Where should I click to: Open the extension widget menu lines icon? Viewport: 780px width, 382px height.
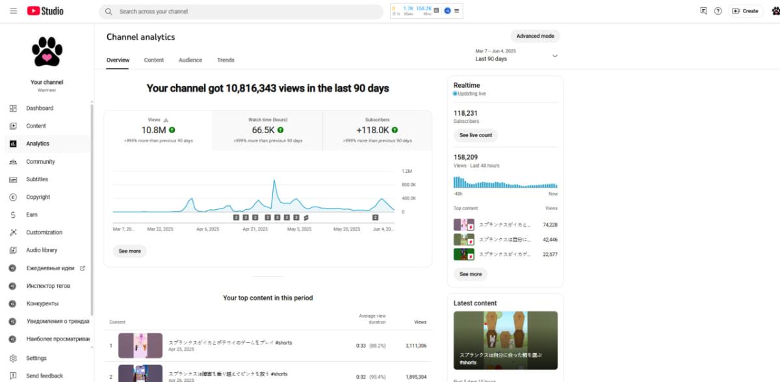(x=457, y=10)
